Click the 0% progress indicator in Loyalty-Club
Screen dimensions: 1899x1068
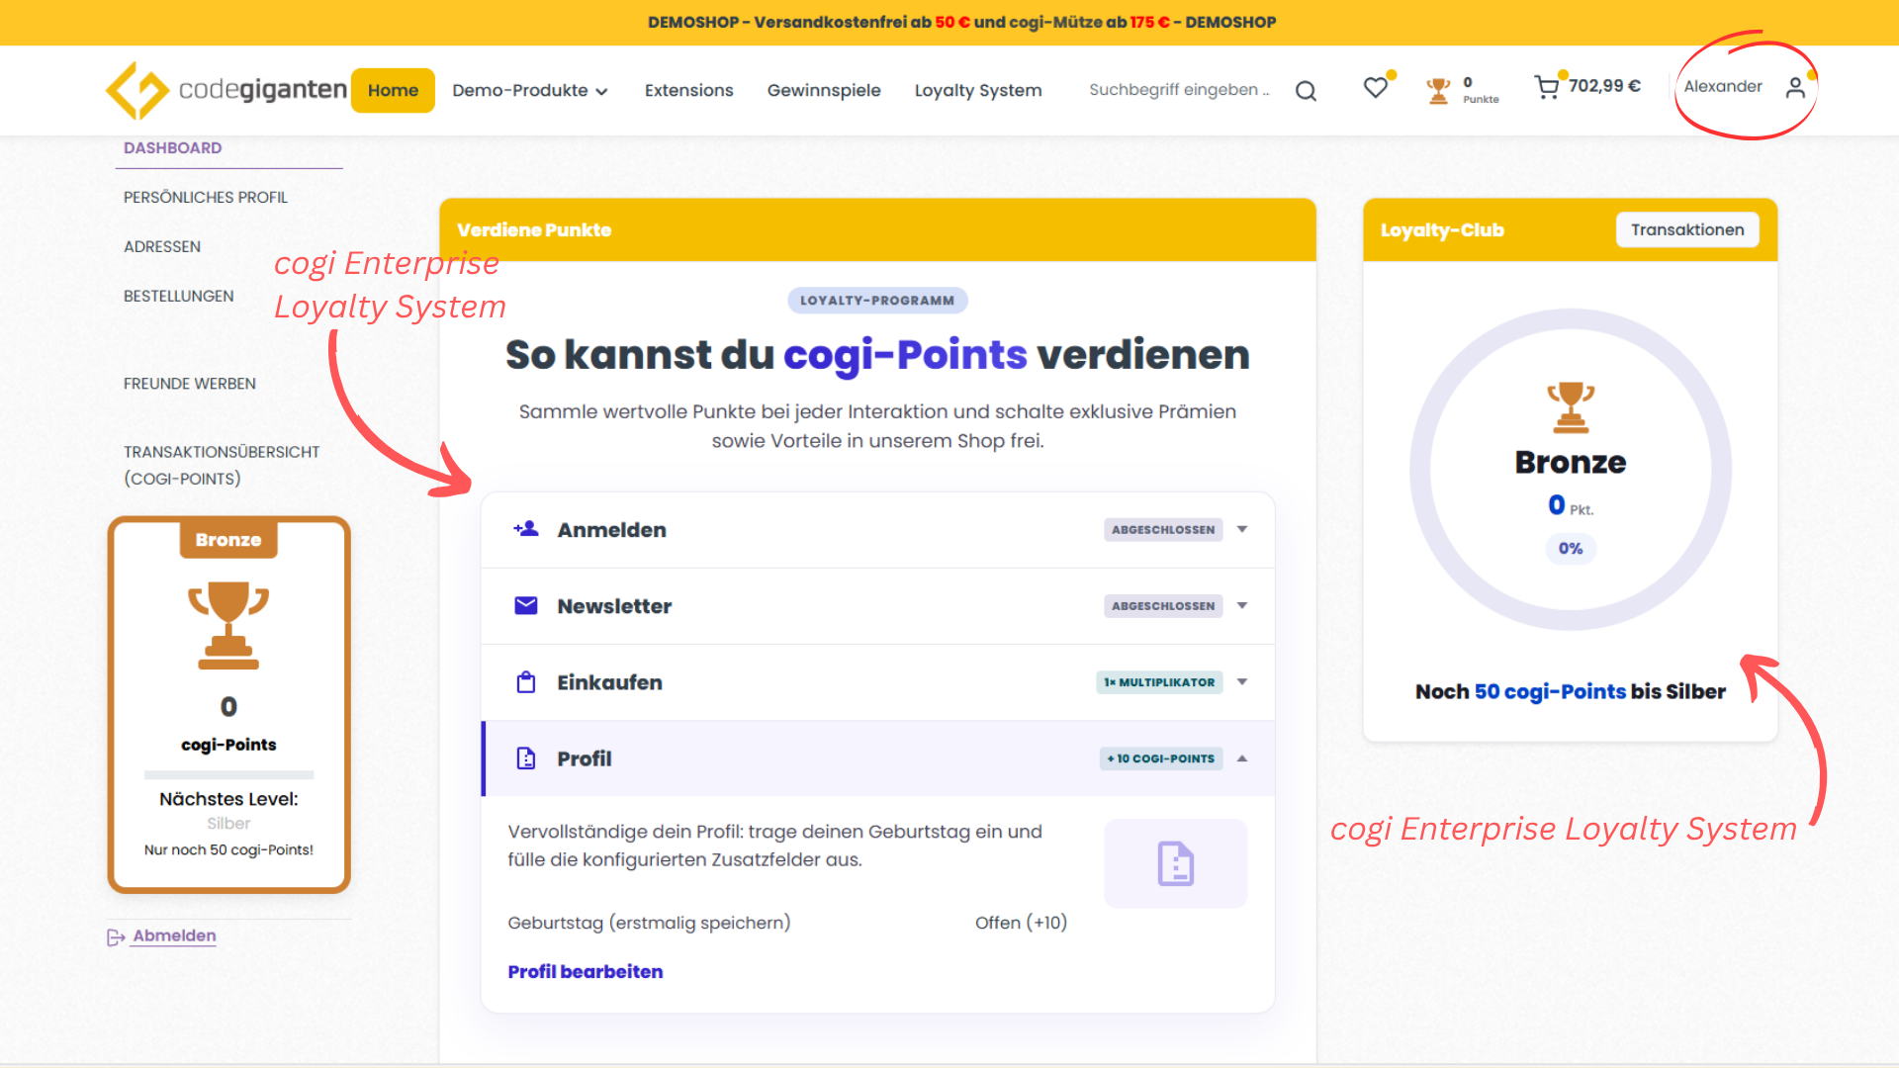(x=1570, y=549)
